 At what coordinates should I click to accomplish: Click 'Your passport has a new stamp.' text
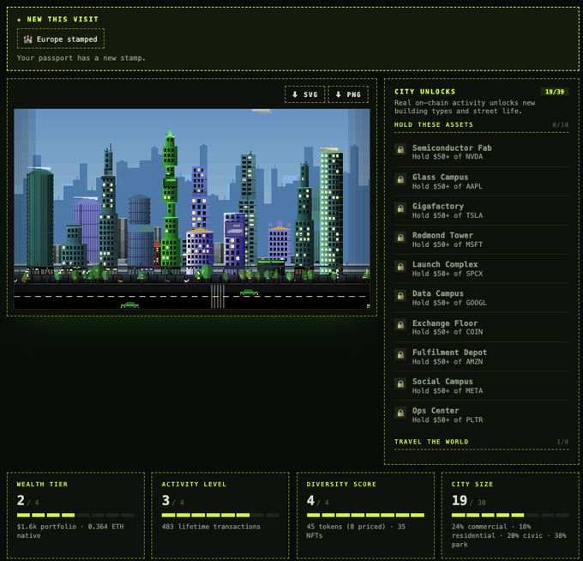tap(81, 58)
